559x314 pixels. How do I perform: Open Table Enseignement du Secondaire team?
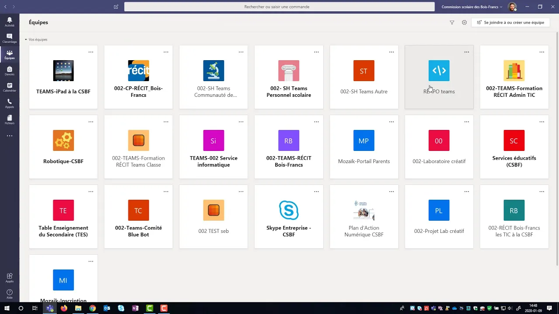click(63, 217)
